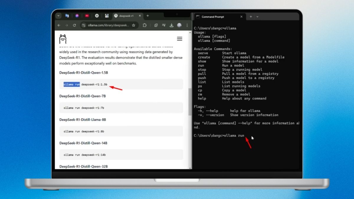The height and width of the screenshot is (199, 354).
Task: Click the '-v, --version' flag line in terminal
Action: coord(238,115)
